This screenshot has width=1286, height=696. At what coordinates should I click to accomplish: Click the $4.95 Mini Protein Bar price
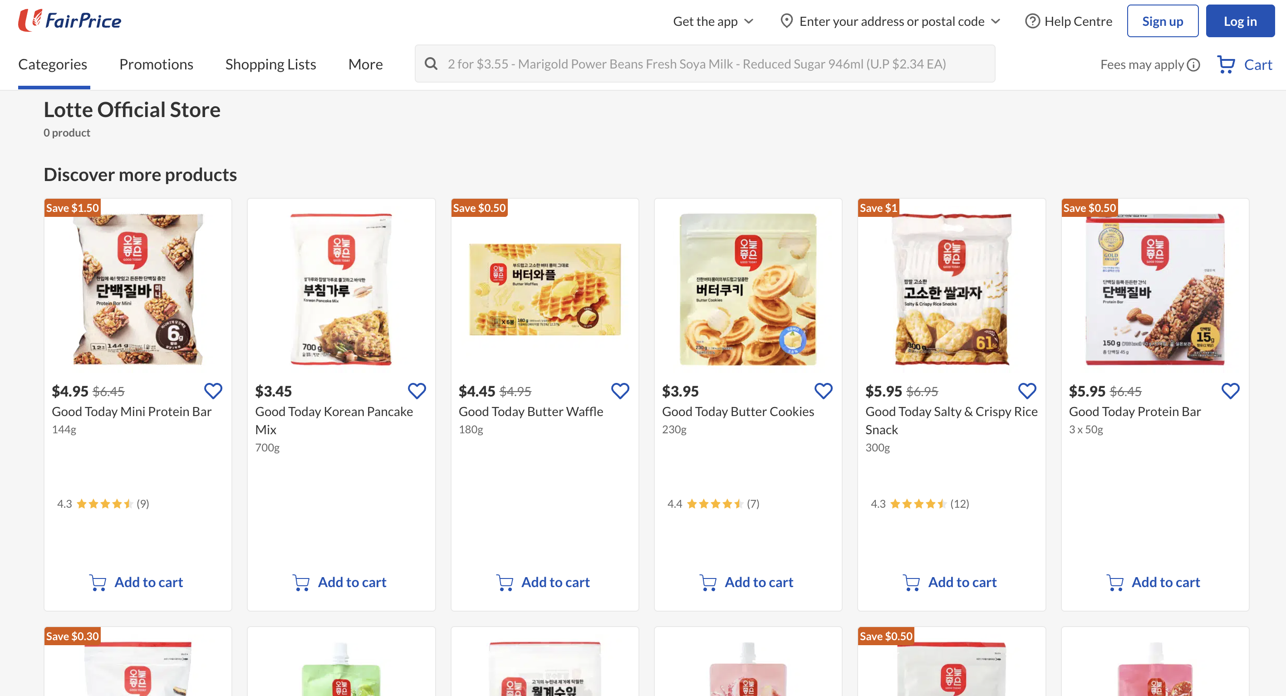click(70, 391)
